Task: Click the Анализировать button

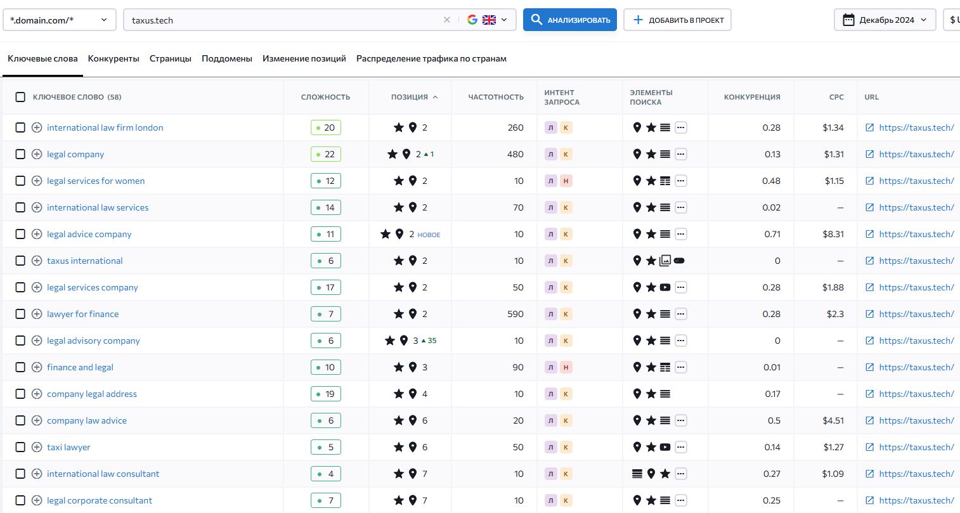Action: tap(570, 20)
